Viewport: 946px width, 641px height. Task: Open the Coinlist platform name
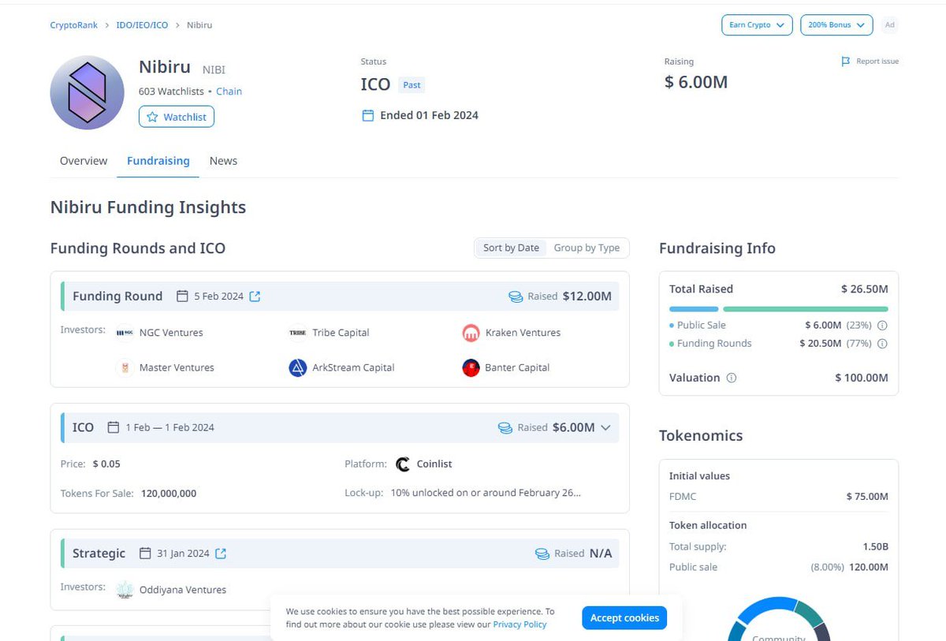(434, 464)
